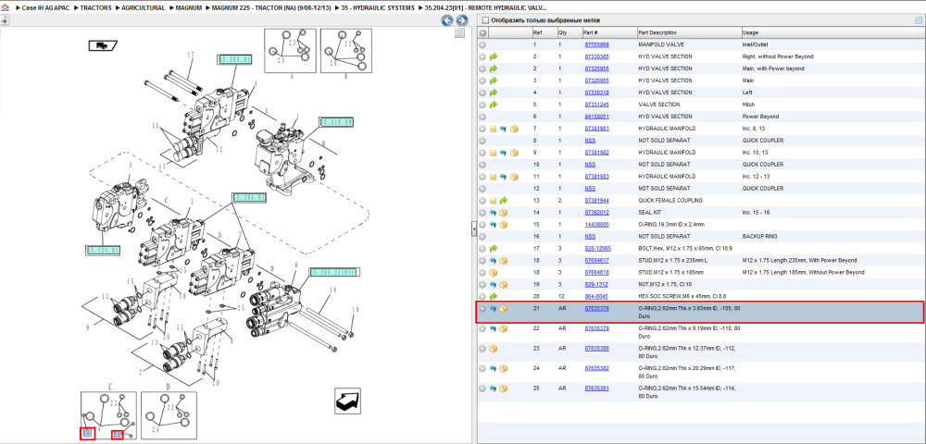Select 'BACKUP RING' usage cell
The image size is (926, 444).
click(x=760, y=237)
